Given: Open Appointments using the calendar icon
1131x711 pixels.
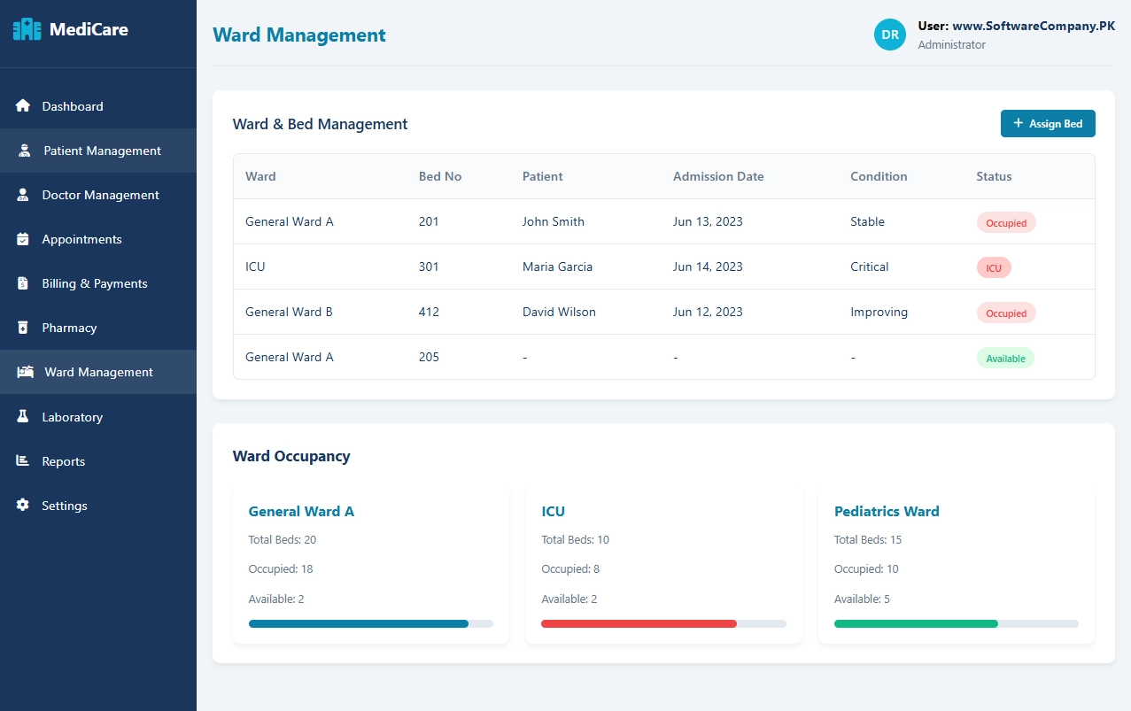Looking at the screenshot, I should point(22,238).
